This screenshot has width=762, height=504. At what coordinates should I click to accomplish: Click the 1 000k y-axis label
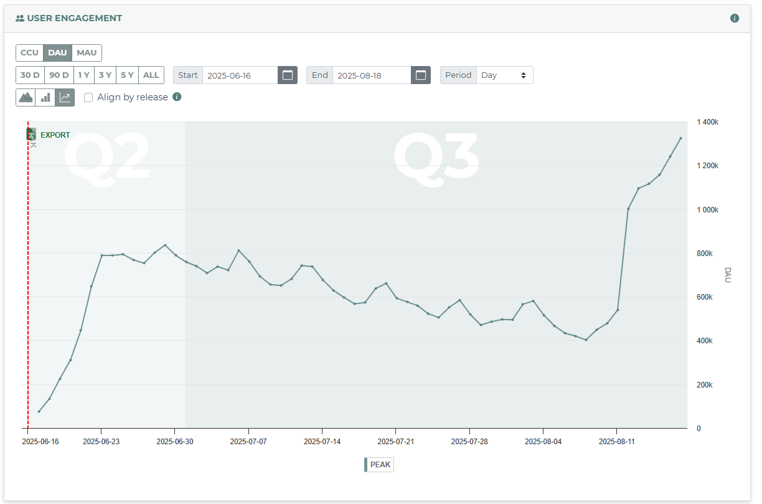pos(707,210)
